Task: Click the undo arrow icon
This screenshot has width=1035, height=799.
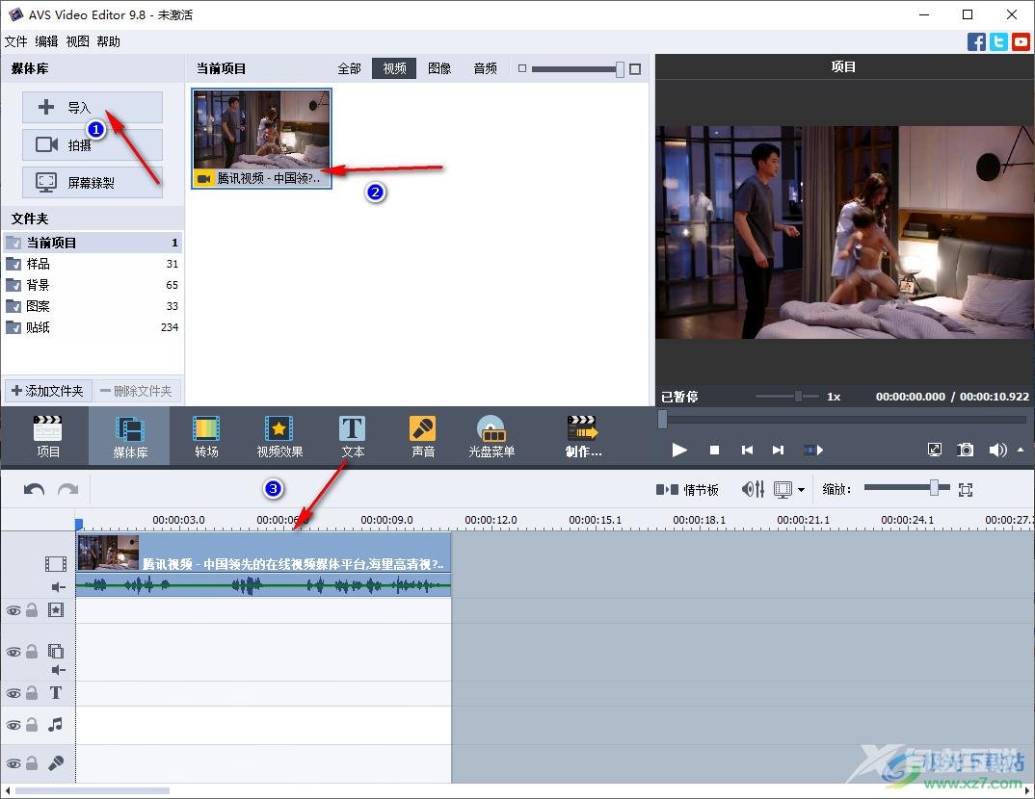Action: [34, 489]
